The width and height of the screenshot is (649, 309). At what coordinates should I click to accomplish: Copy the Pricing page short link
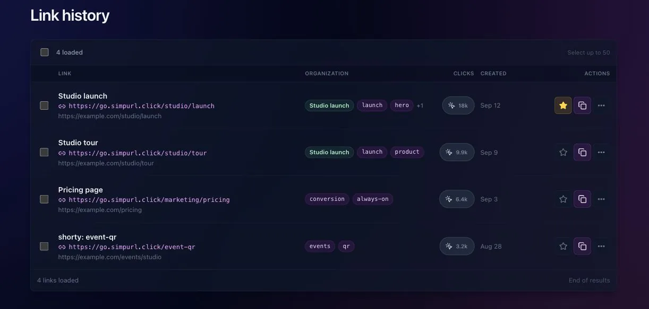582,199
